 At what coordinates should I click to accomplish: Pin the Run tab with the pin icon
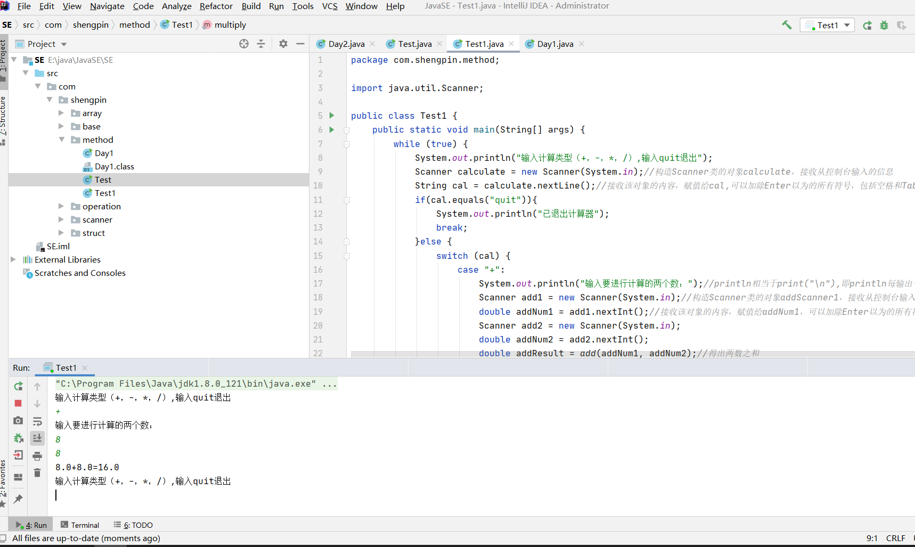point(18,499)
